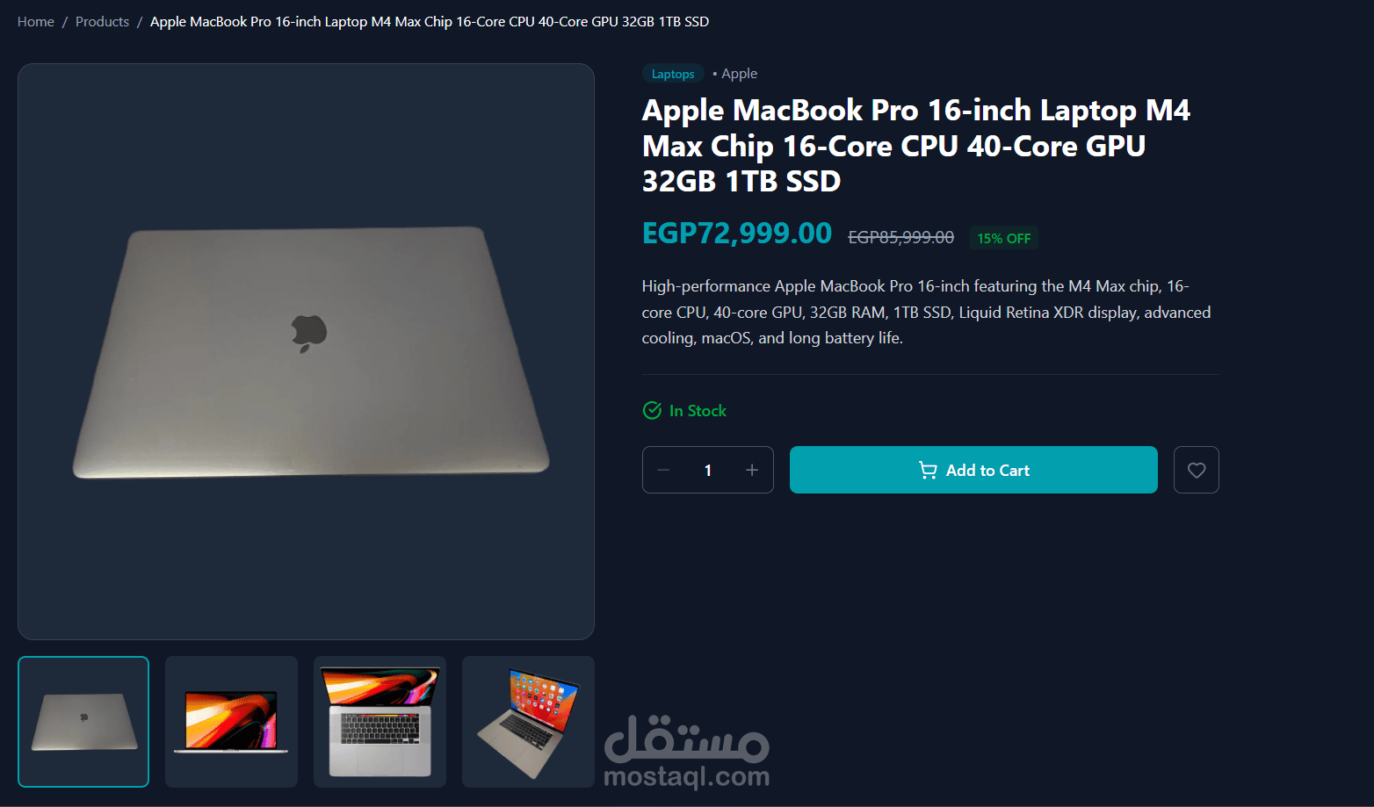Click the crossed-out EGP85,999.00 price

900,237
